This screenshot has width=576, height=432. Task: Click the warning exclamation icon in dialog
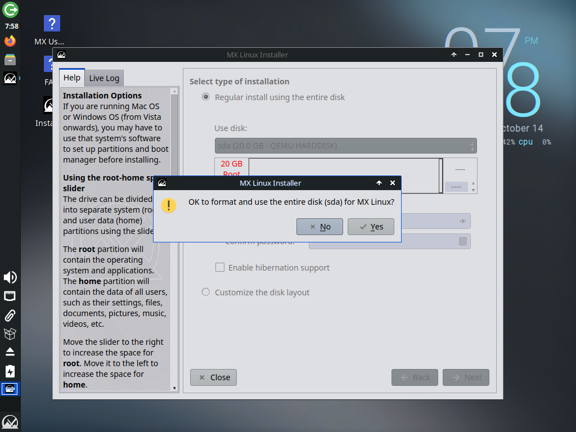click(x=169, y=205)
